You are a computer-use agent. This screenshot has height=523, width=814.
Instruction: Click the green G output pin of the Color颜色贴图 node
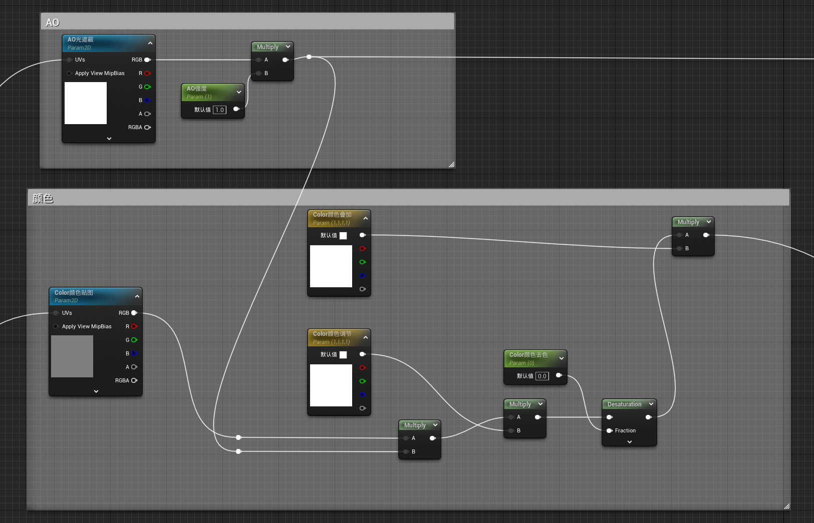pyautogui.click(x=134, y=340)
